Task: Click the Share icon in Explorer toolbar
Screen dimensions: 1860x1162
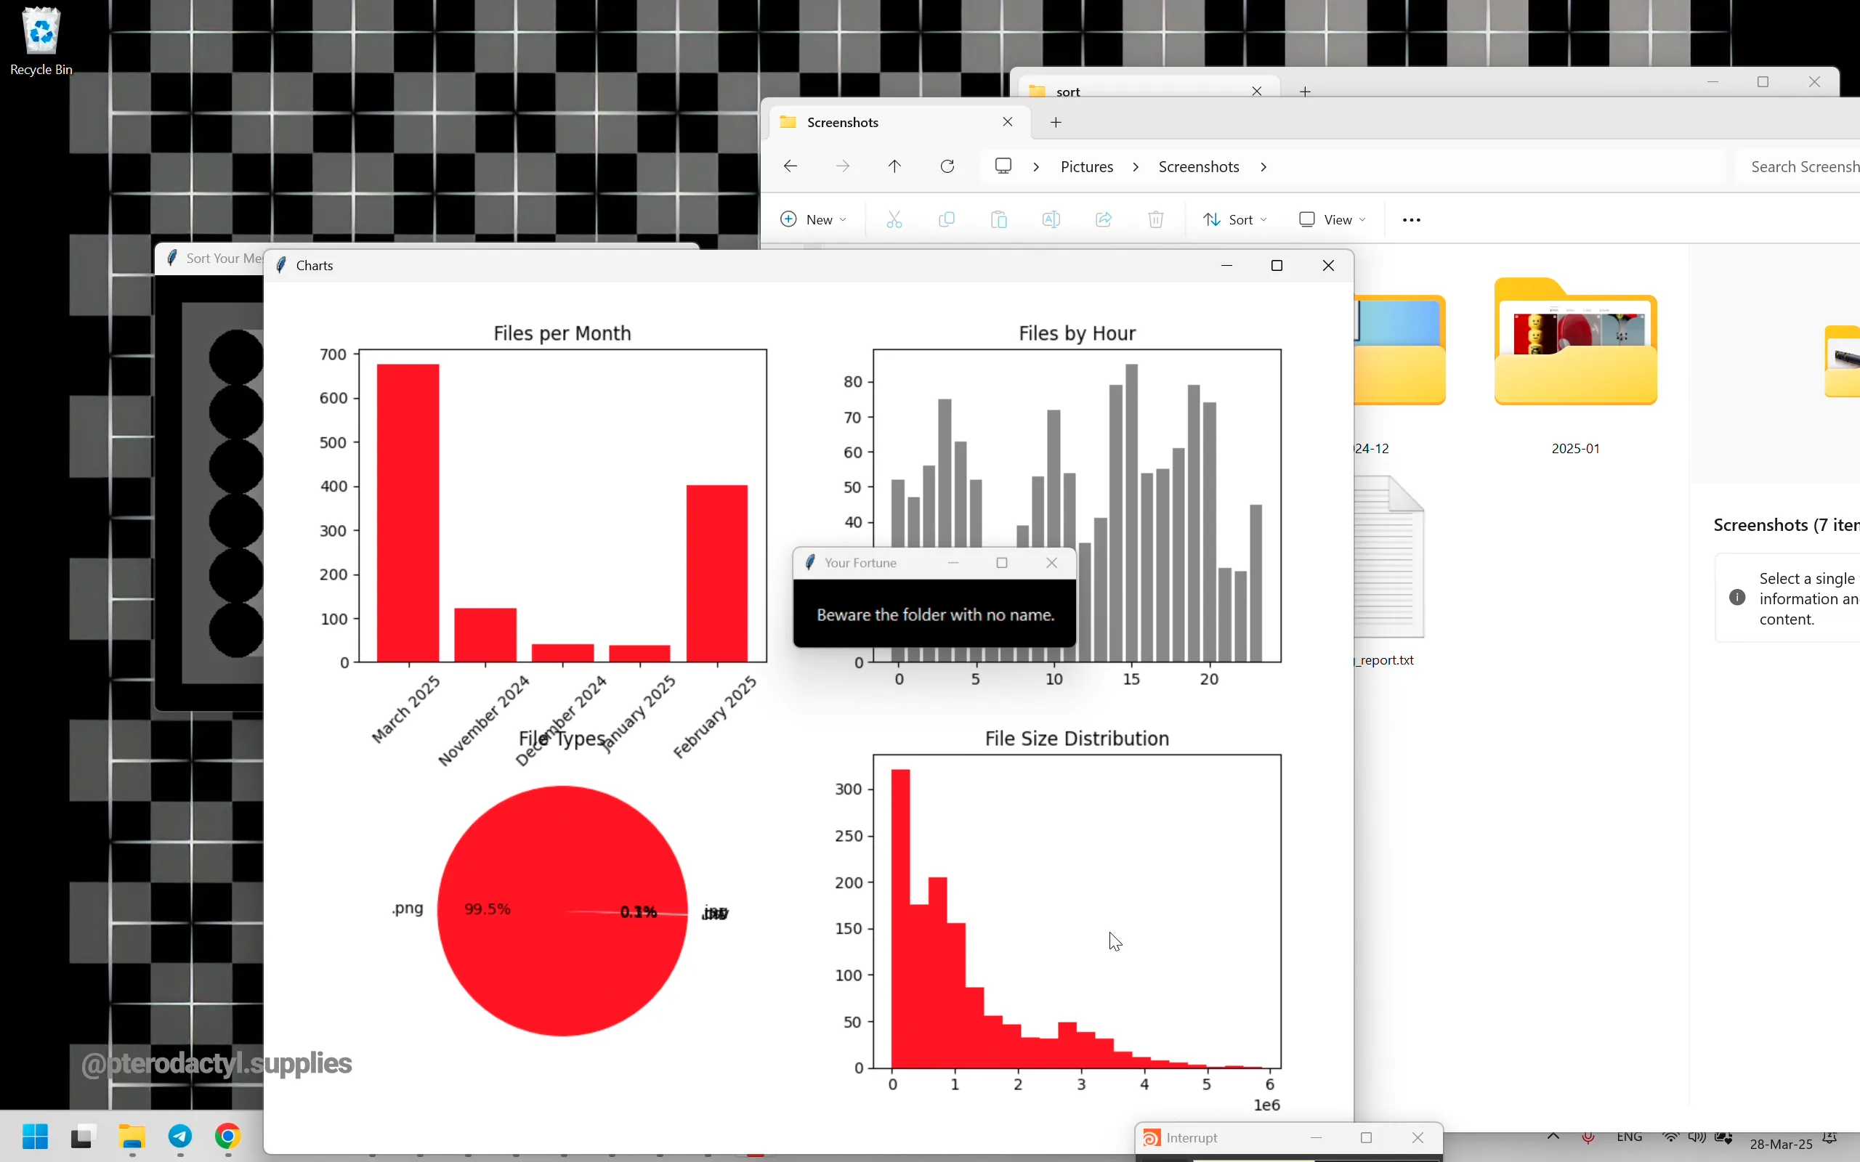Action: click(x=1104, y=220)
